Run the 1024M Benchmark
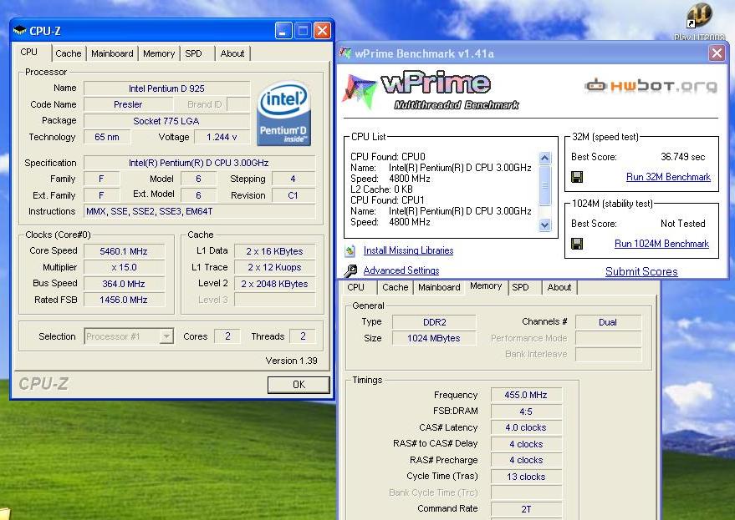This screenshot has height=520, width=735. coord(662,244)
